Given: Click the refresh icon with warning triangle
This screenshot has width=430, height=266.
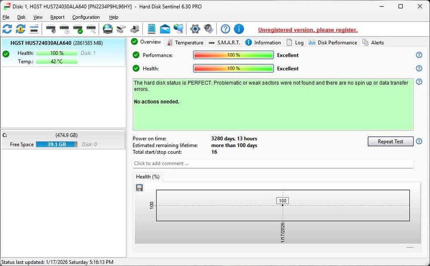Looking at the screenshot, I should tap(21, 29).
